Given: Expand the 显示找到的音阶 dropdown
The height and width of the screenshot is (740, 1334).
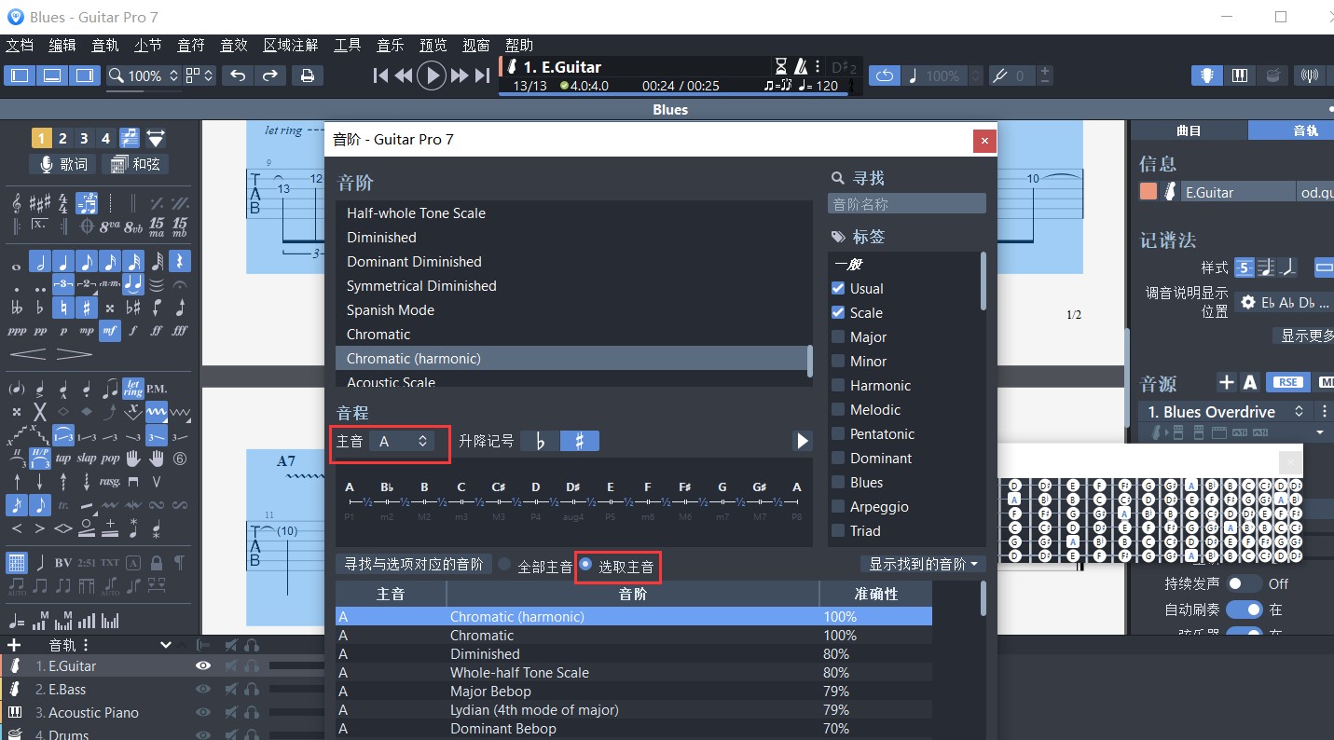Looking at the screenshot, I should pos(923,564).
